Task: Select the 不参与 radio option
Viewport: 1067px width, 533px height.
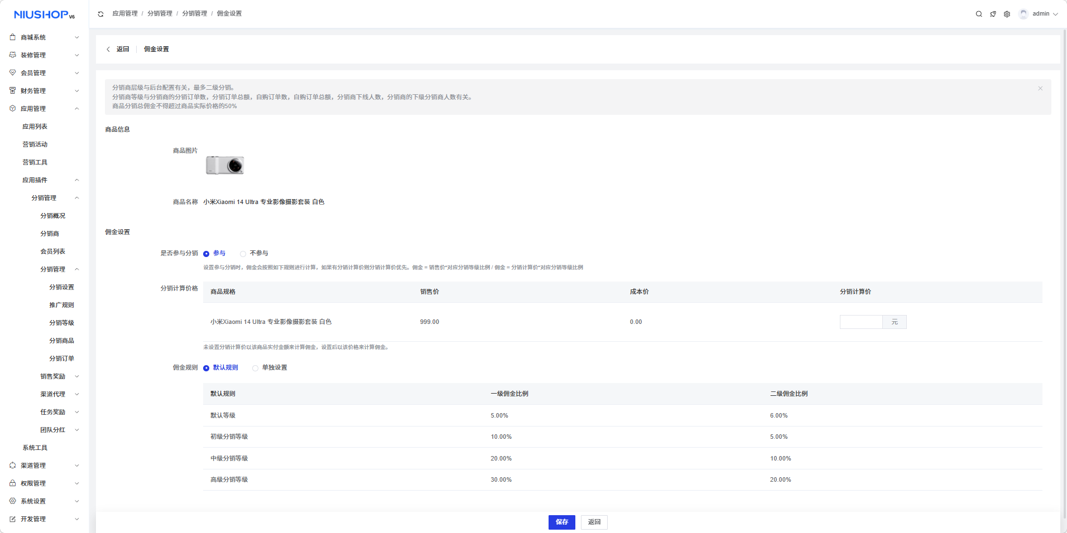Action: pyautogui.click(x=243, y=254)
